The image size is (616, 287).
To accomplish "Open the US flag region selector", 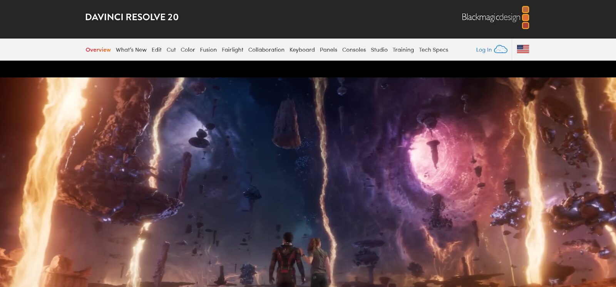I will [x=523, y=49].
